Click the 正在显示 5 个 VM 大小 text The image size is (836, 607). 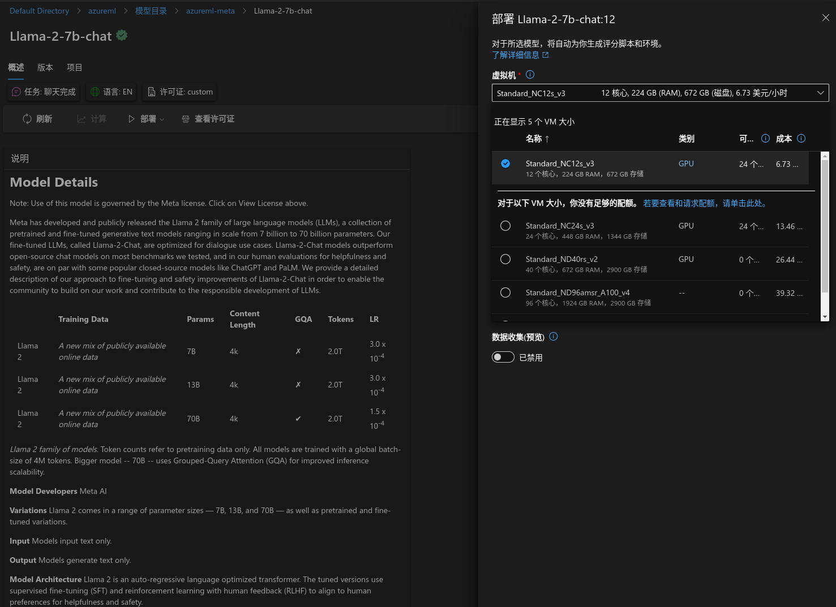pyautogui.click(x=534, y=122)
